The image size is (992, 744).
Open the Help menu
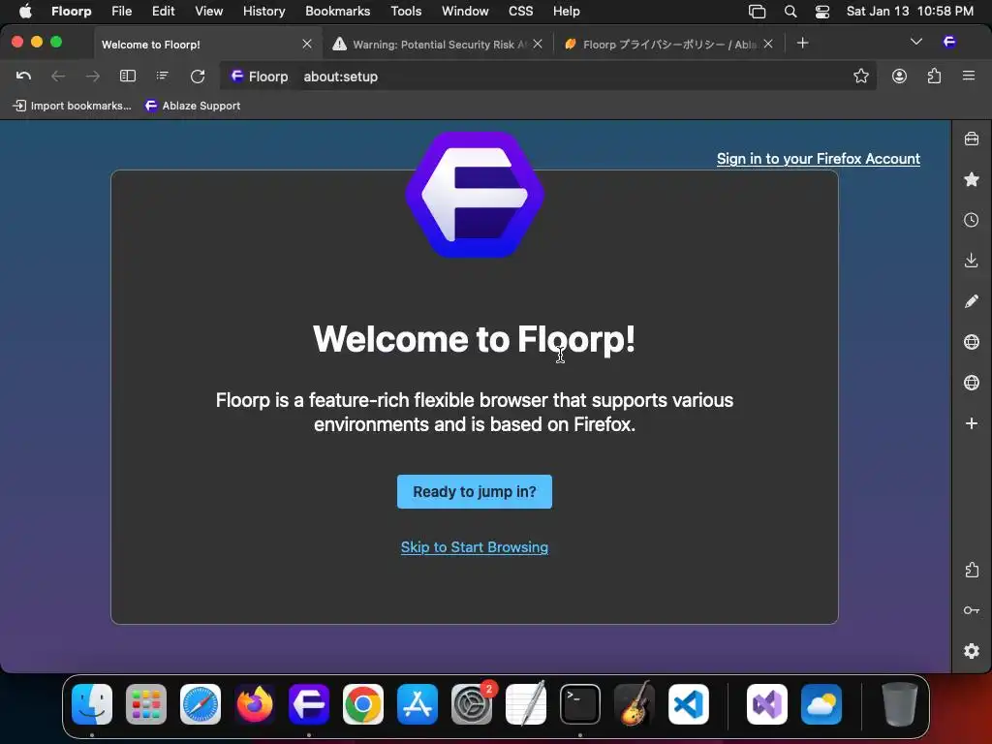566,11
